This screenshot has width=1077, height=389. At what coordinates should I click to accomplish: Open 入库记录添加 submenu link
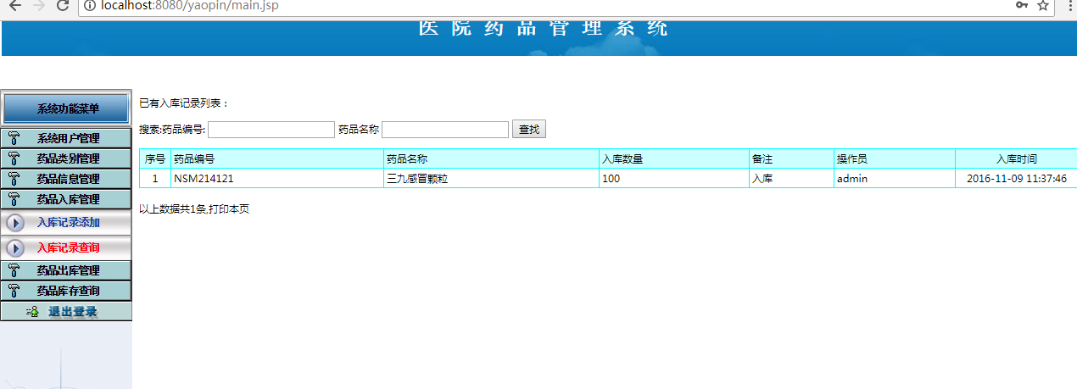(68, 223)
